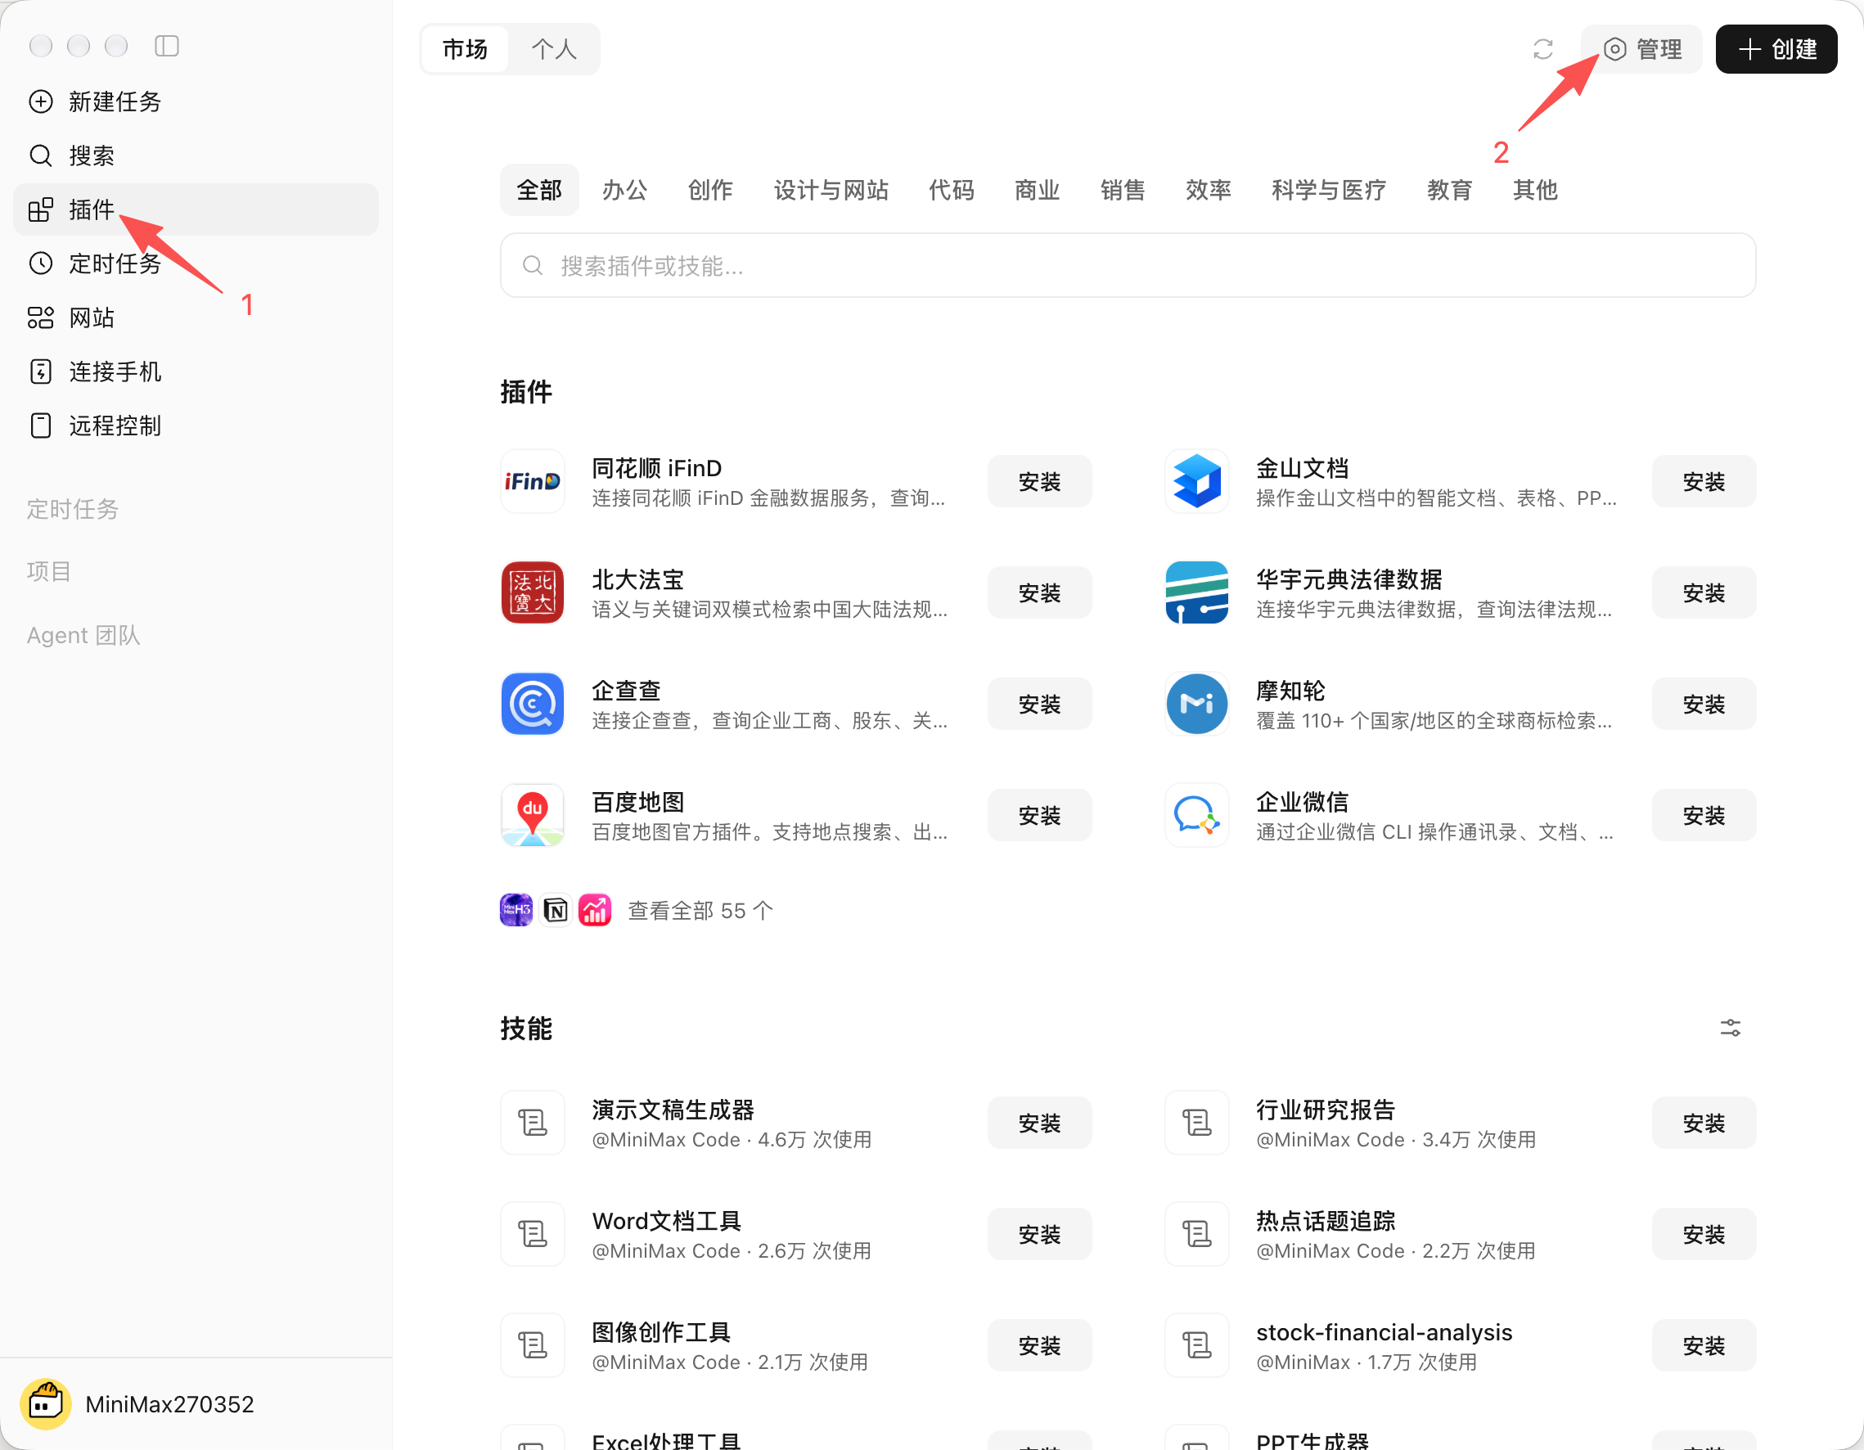Install the 摩知轮 plugin

(1704, 704)
